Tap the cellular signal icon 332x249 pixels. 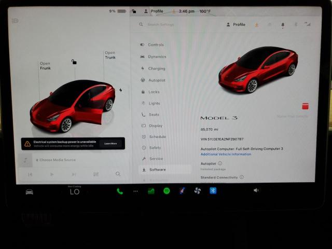pyautogui.click(x=308, y=24)
